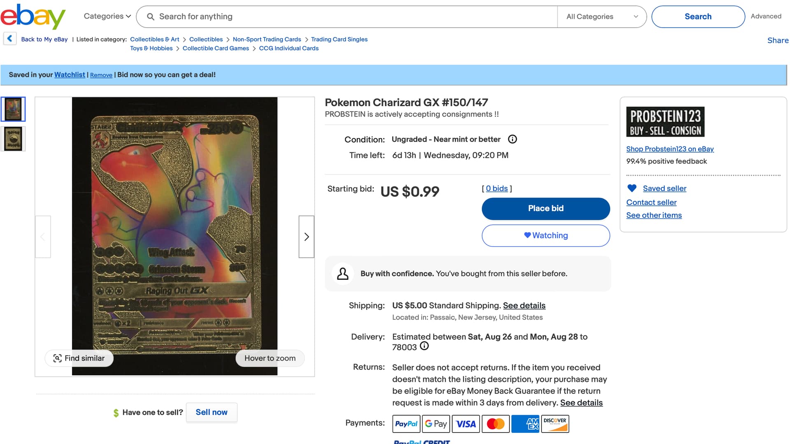Expand the Categories dropdown menu
The image size is (790, 444).
(x=107, y=16)
